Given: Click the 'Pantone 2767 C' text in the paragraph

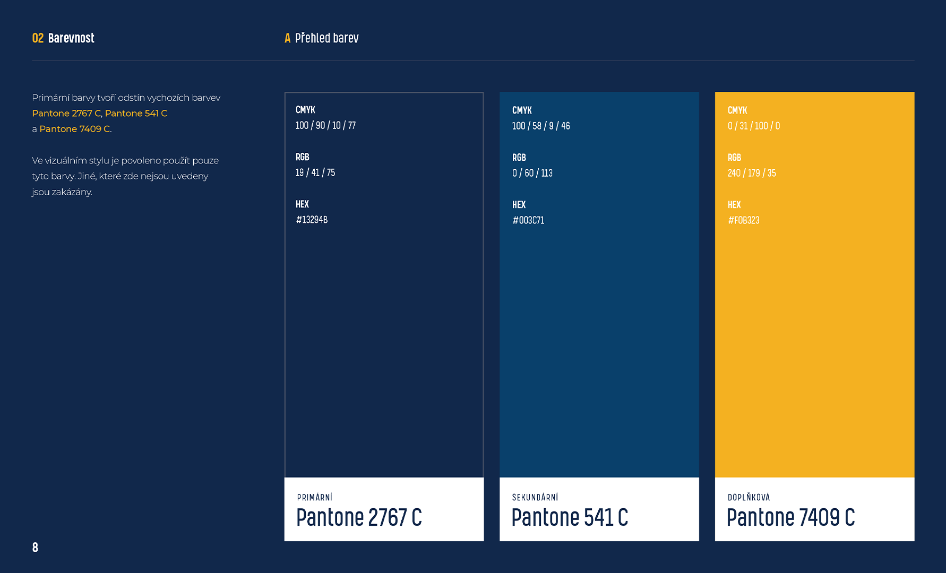Looking at the screenshot, I should [x=66, y=113].
